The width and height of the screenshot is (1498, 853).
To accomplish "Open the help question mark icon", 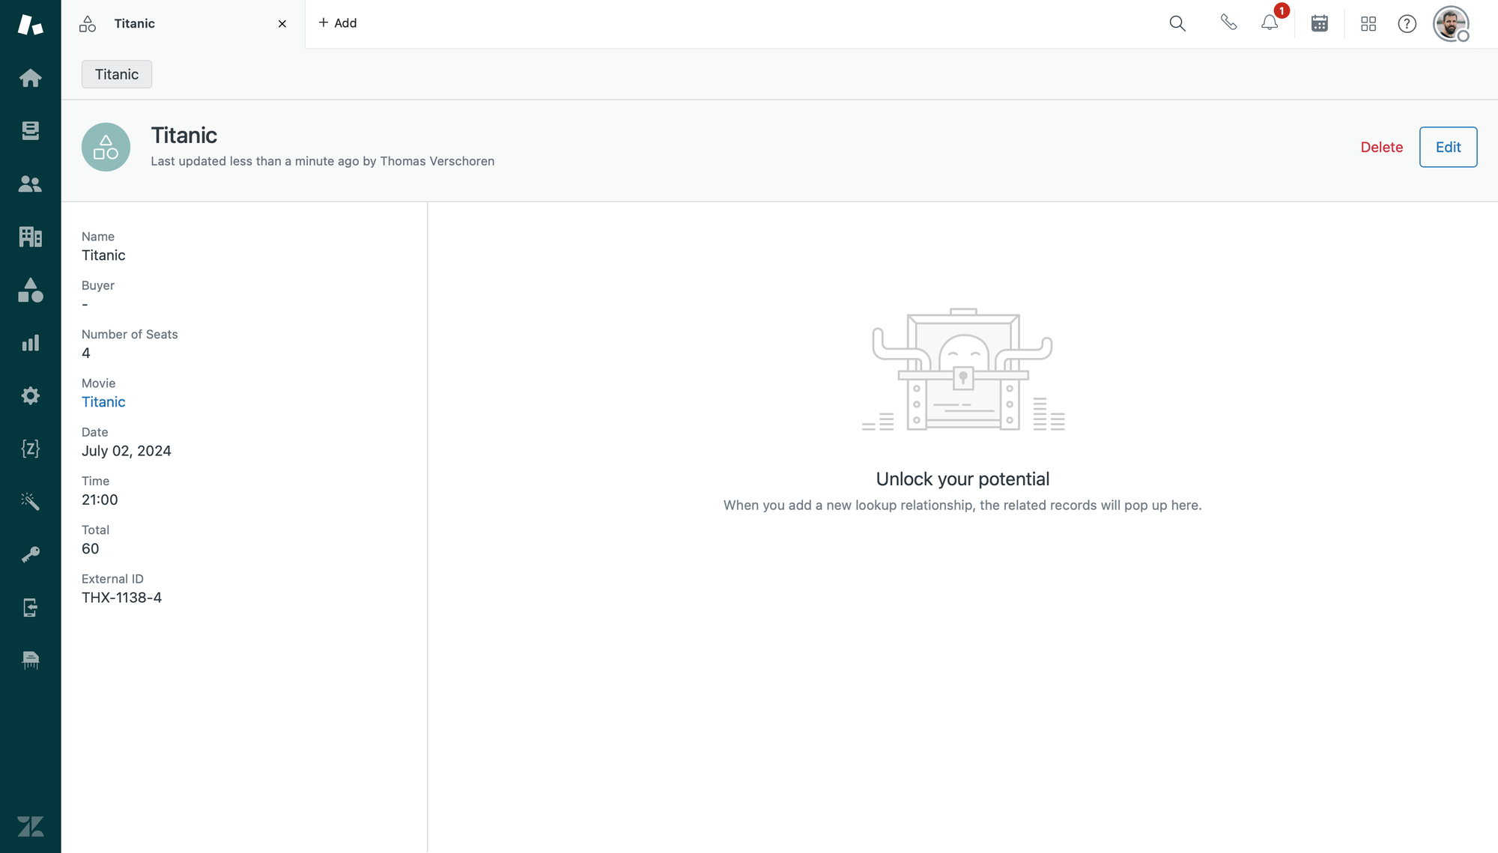I will coord(1407,24).
